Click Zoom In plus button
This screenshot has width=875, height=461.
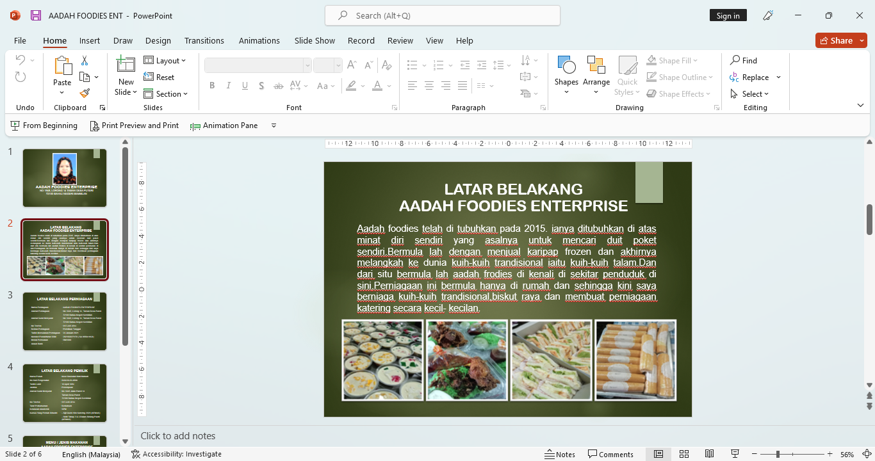click(830, 454)
